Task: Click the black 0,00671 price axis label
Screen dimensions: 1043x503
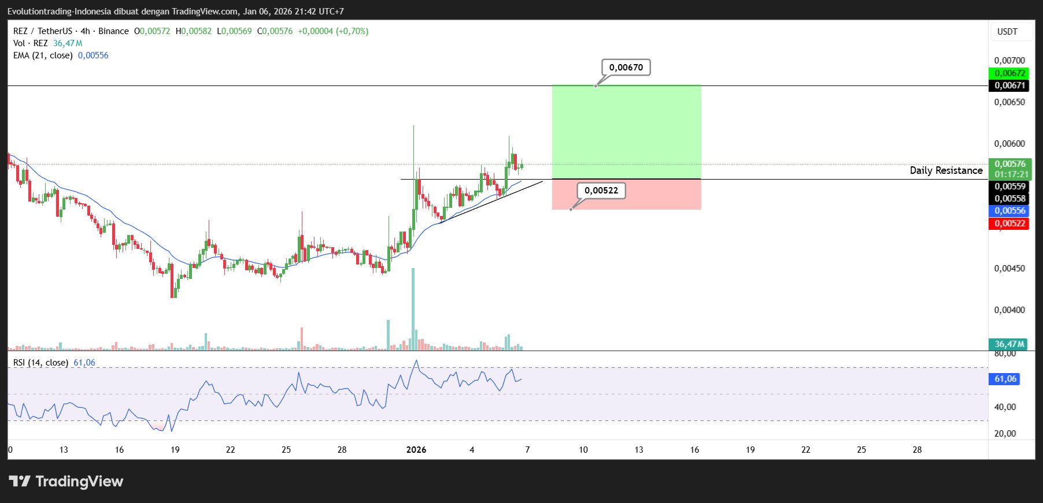Action: 1009,85
